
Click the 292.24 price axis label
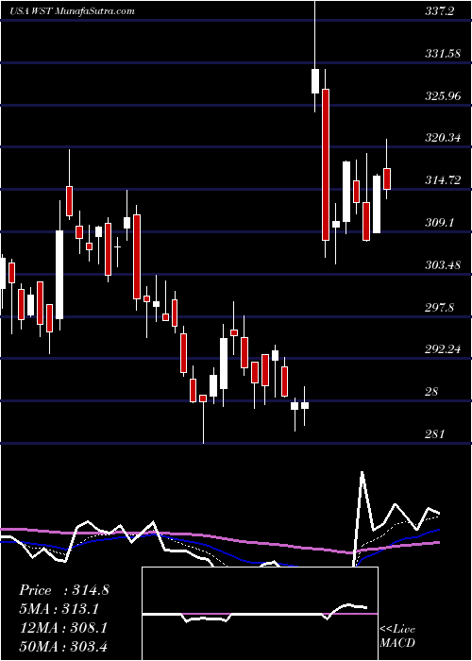point(443,349)
